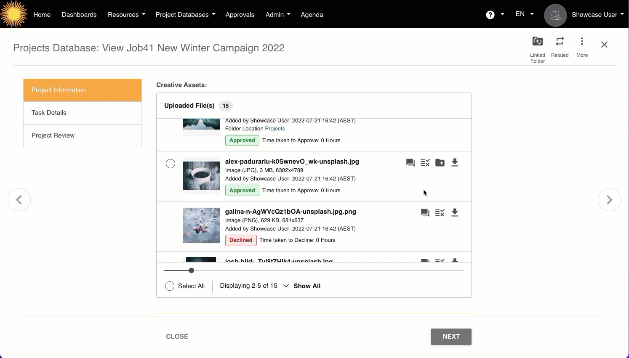Viewport: 629px width, 358px height.
Task: Expand the Showcase User account menu
Action: coord(597,15)
